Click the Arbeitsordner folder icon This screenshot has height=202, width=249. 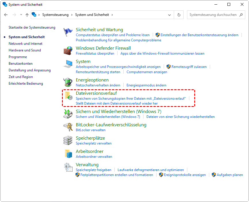click(x=68, y=154)
